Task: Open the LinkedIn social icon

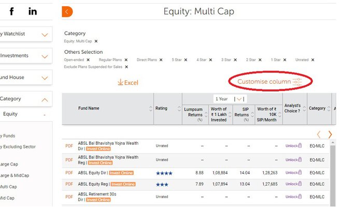Action: pyautogui.click(x=33, y=11)
